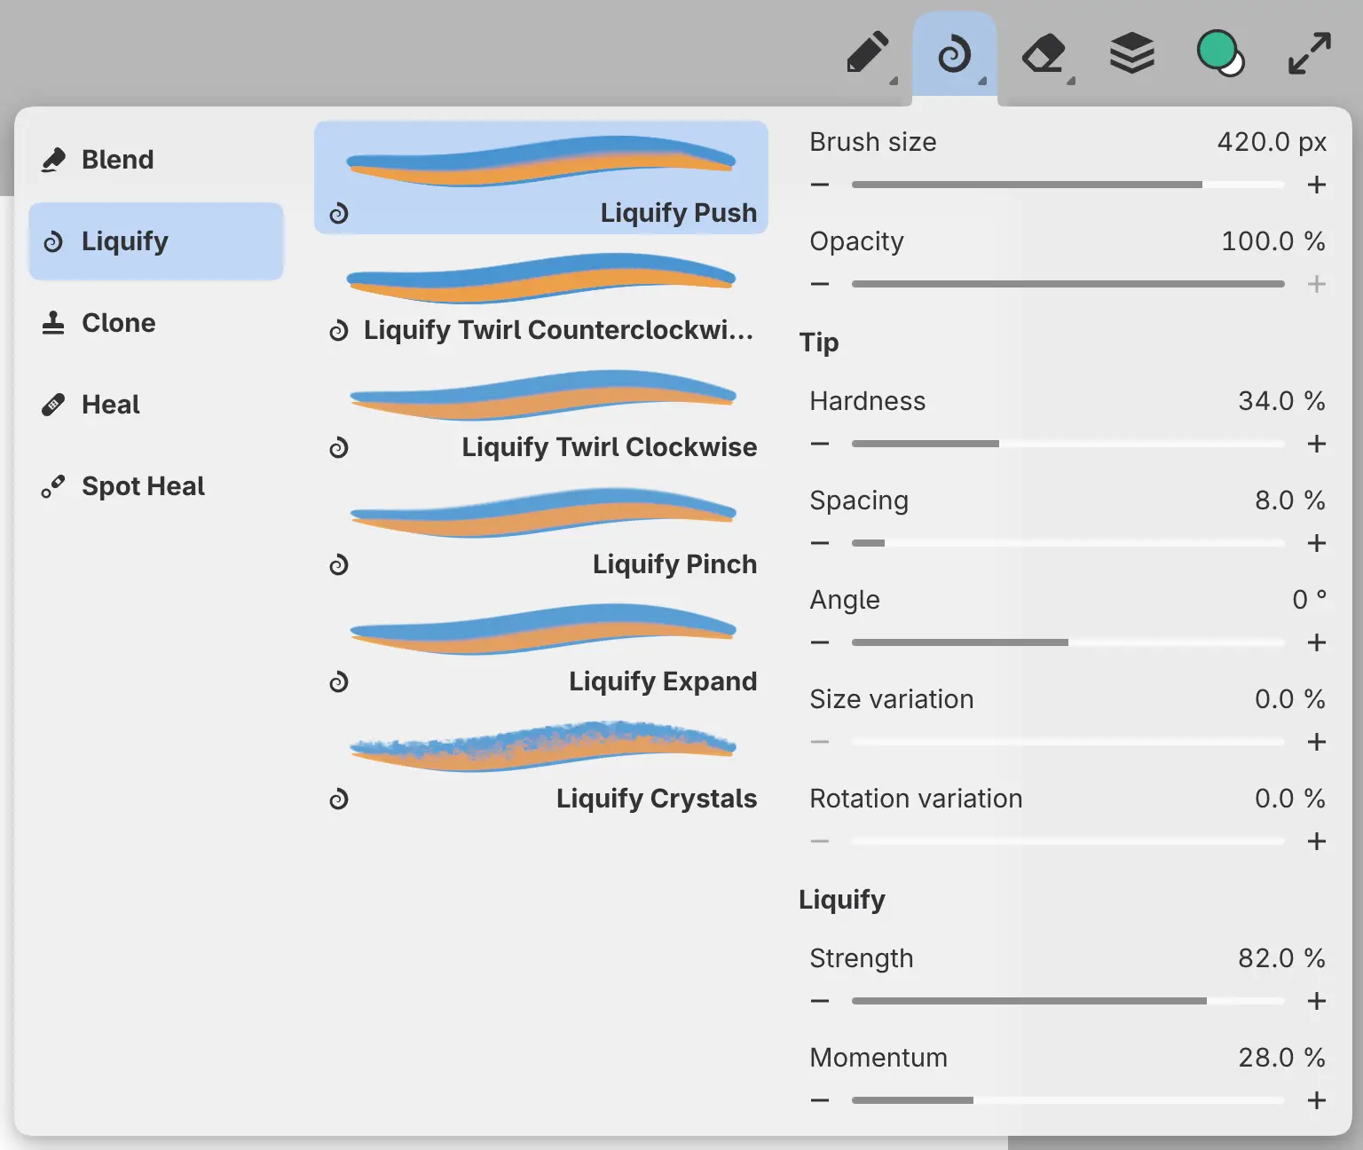1363x1150 pixels.
Task: Choose Liquify Twirl Counterclockwise brush
Action: (541, 295)
